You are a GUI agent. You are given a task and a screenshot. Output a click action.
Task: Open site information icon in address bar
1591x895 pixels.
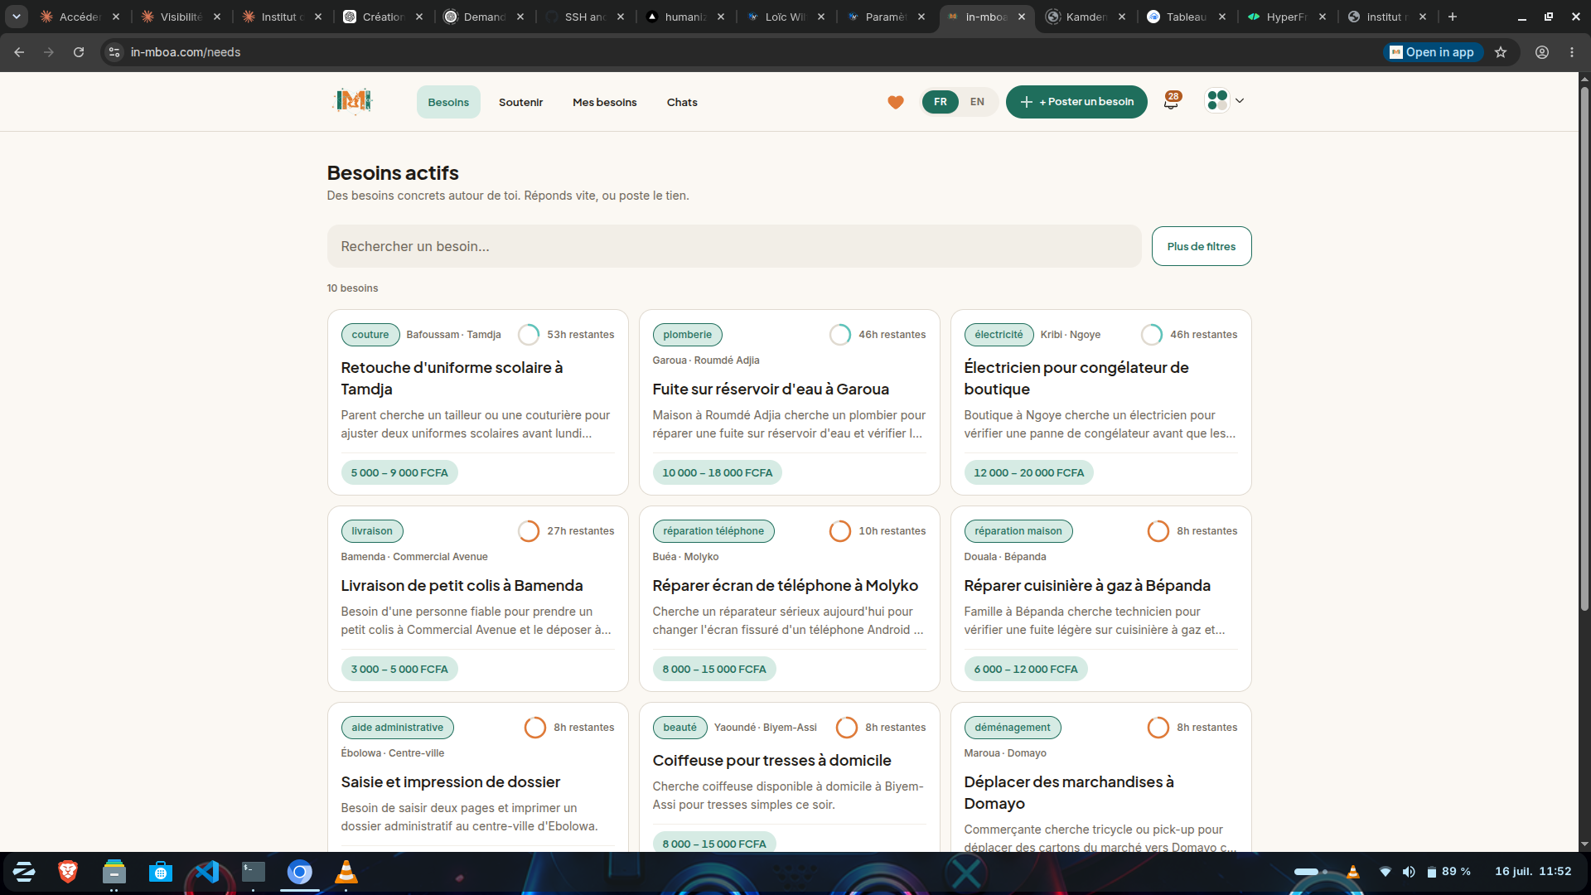114,52
